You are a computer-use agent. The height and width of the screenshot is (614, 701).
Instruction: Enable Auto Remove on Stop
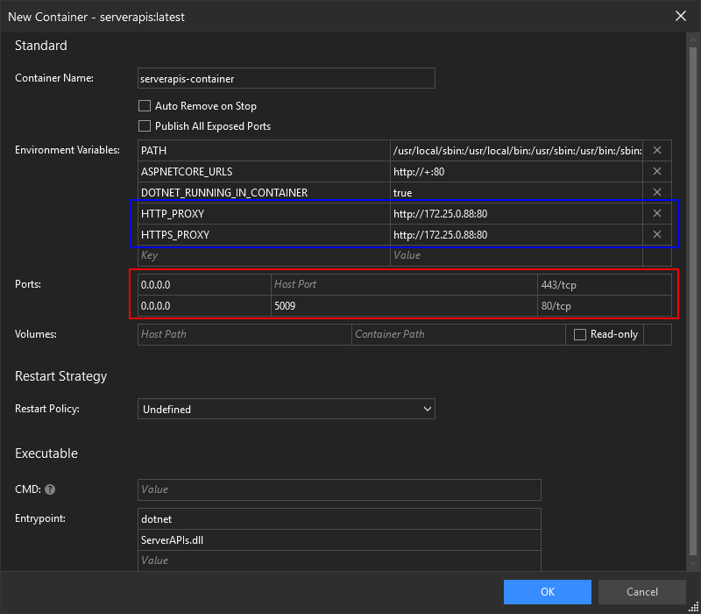(145, 106)
